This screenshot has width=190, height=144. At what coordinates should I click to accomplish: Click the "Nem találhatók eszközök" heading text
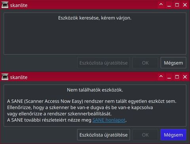95,90
